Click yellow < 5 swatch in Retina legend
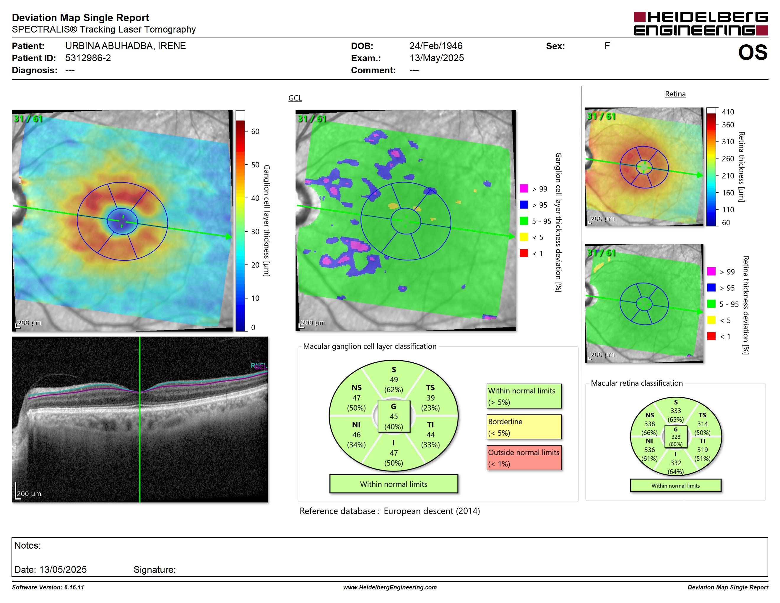This screenshot has height=603, width=780. [711, 320]
